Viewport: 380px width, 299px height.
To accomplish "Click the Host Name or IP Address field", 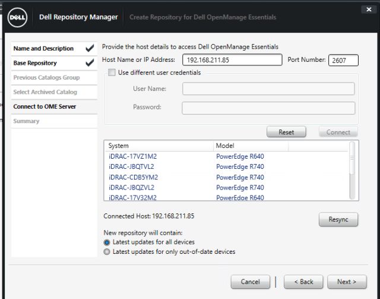I will pyautogui.click(x=232, y=60).
